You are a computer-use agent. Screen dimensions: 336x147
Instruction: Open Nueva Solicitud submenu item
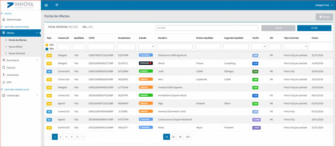(17, 53)
